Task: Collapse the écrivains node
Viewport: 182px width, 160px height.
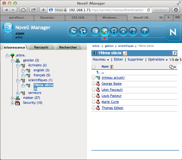Action: click(18, 66)
